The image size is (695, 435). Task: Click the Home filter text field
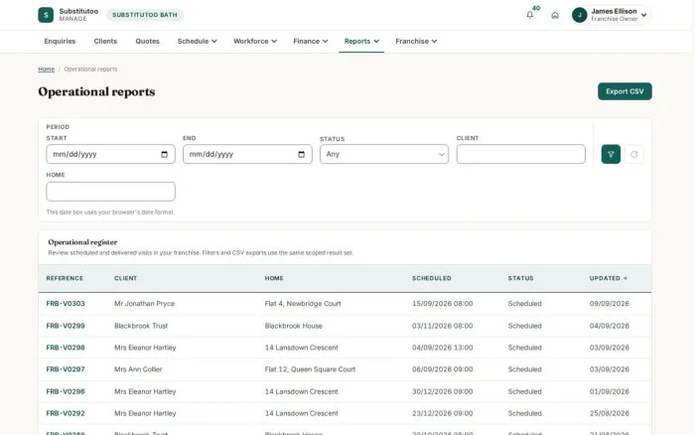point(110,192)
